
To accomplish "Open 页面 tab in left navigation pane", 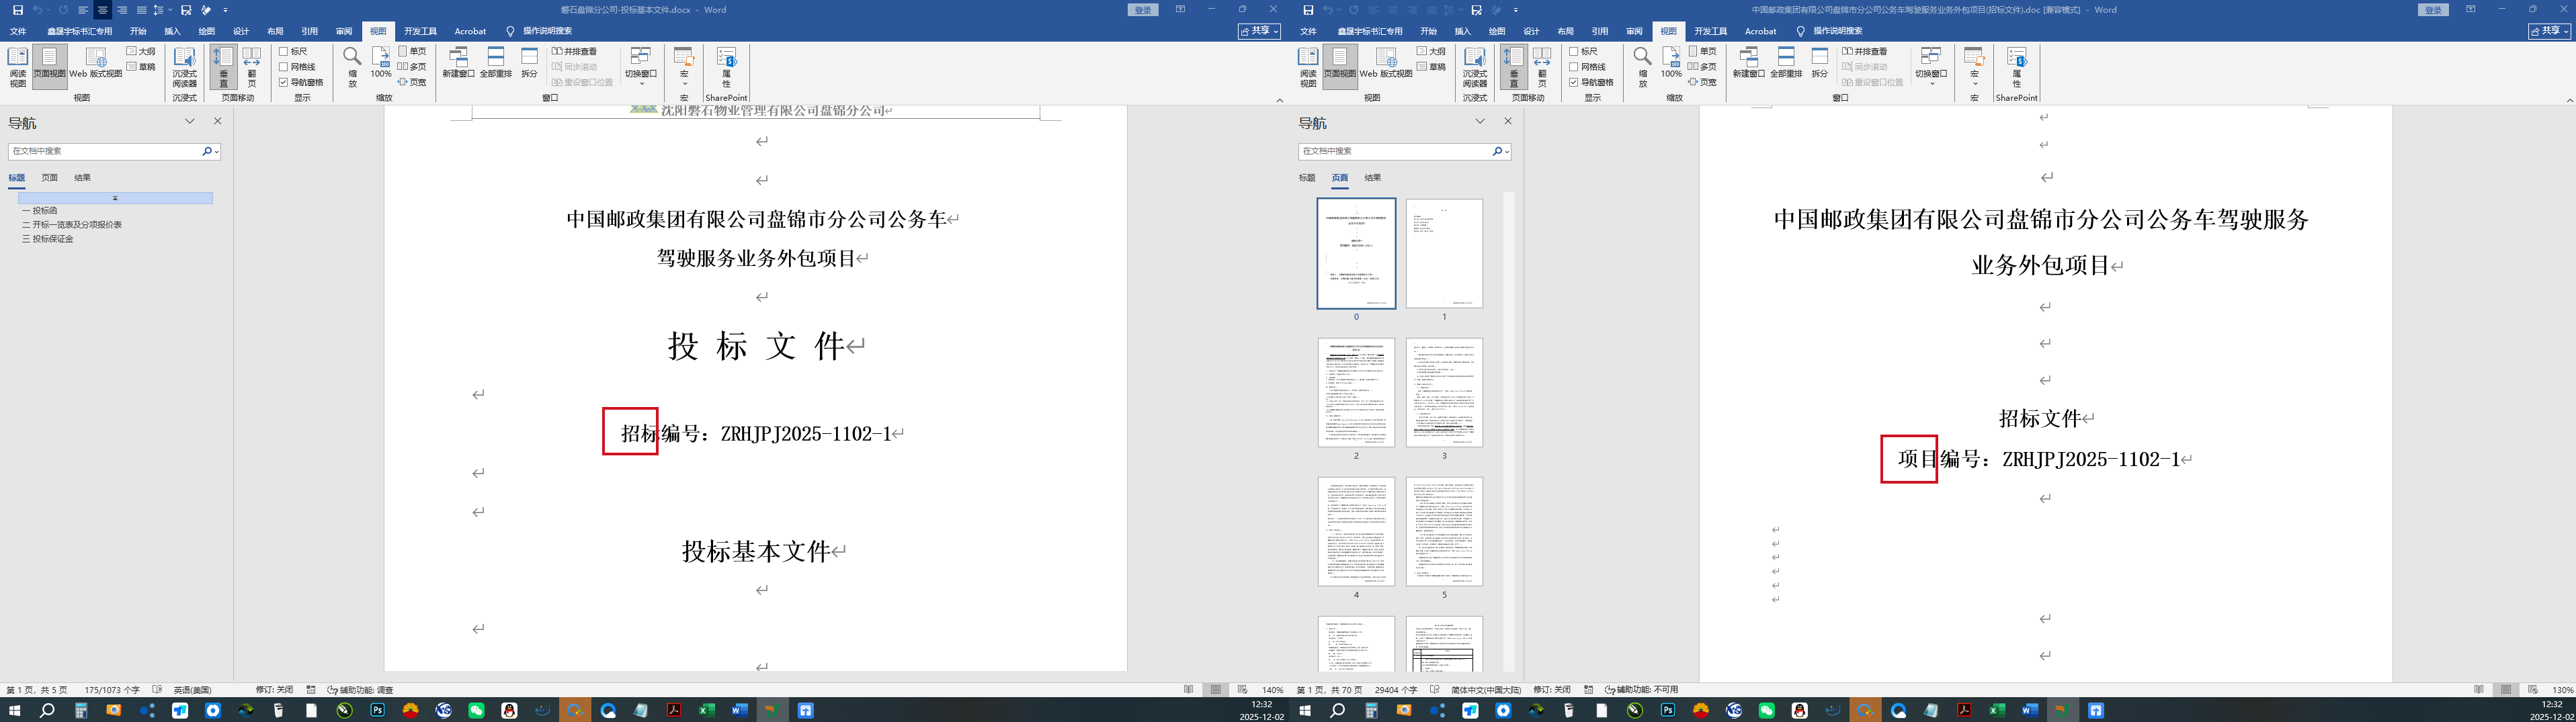I will [49, 178].
